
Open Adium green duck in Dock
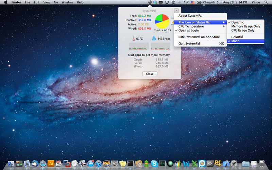coord(147,164)
